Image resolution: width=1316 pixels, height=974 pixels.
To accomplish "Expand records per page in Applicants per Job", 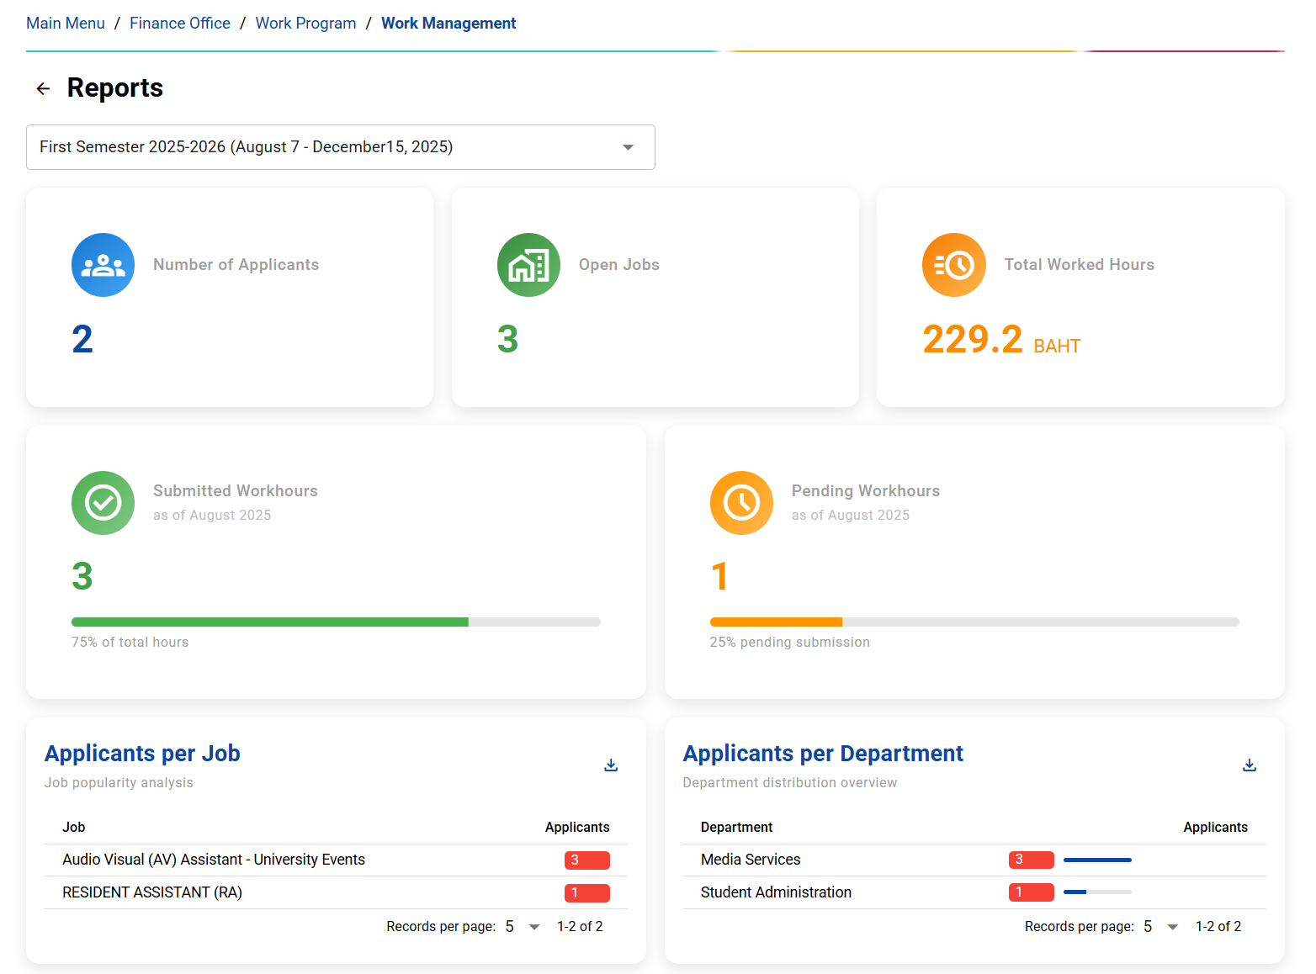I will pyautogui.click(x=522, y=927).
